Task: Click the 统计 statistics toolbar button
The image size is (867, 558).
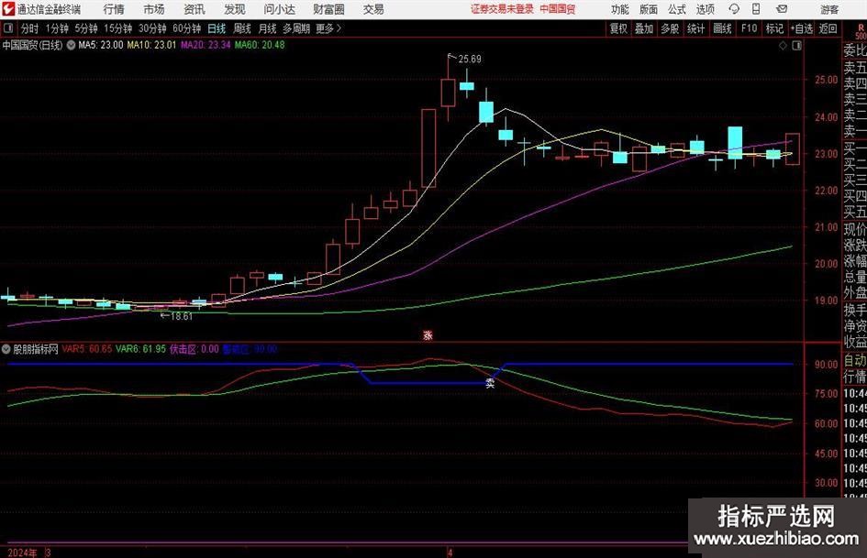Action: point(695,28)
